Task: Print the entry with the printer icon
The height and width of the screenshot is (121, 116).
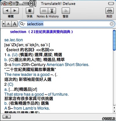Action: point(110,11)
